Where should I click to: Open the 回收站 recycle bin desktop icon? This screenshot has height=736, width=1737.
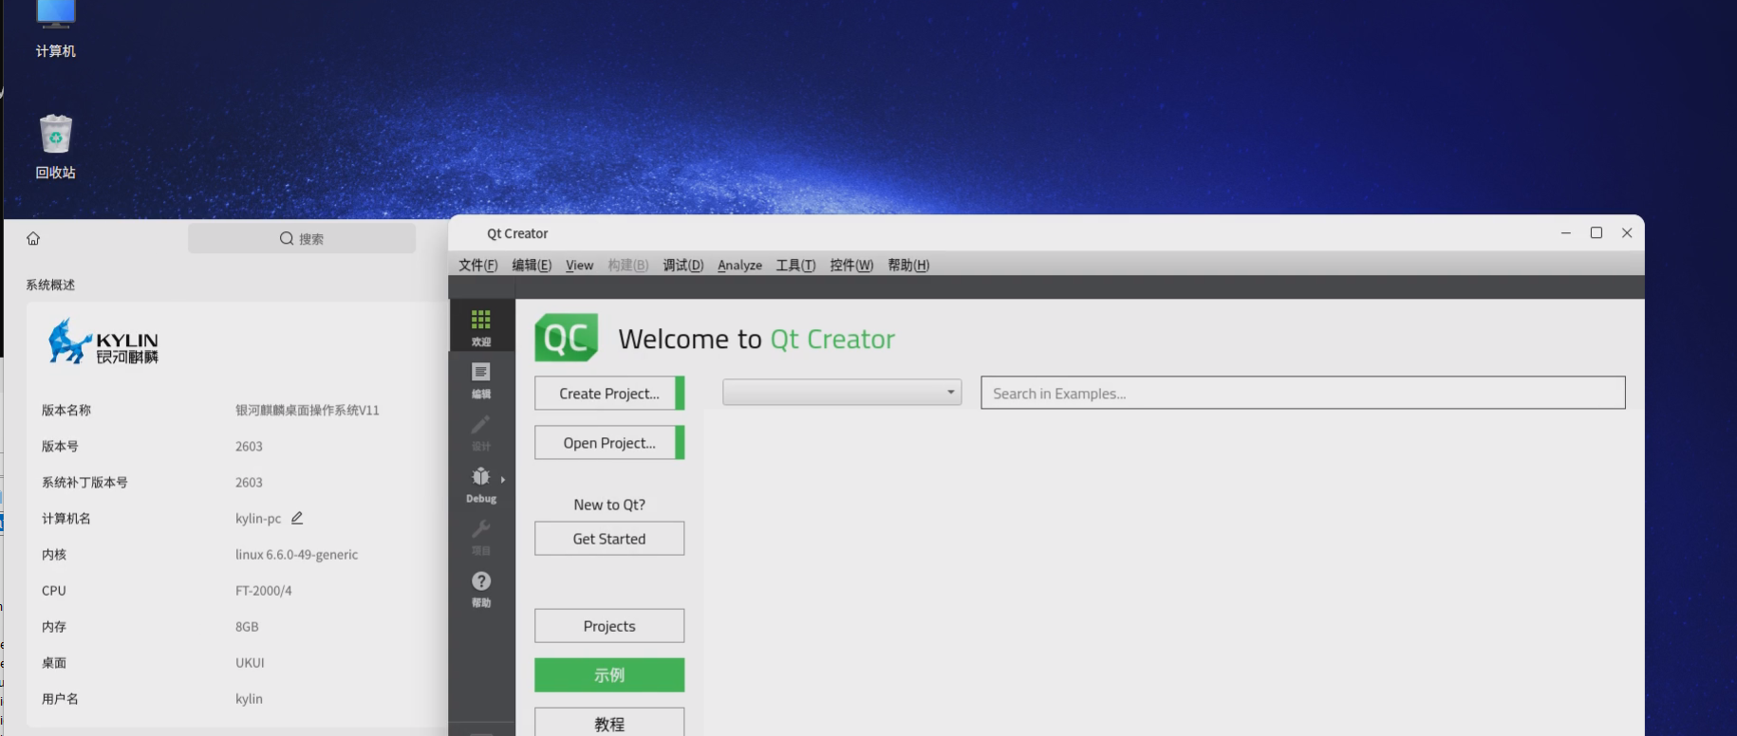point(55,147)
